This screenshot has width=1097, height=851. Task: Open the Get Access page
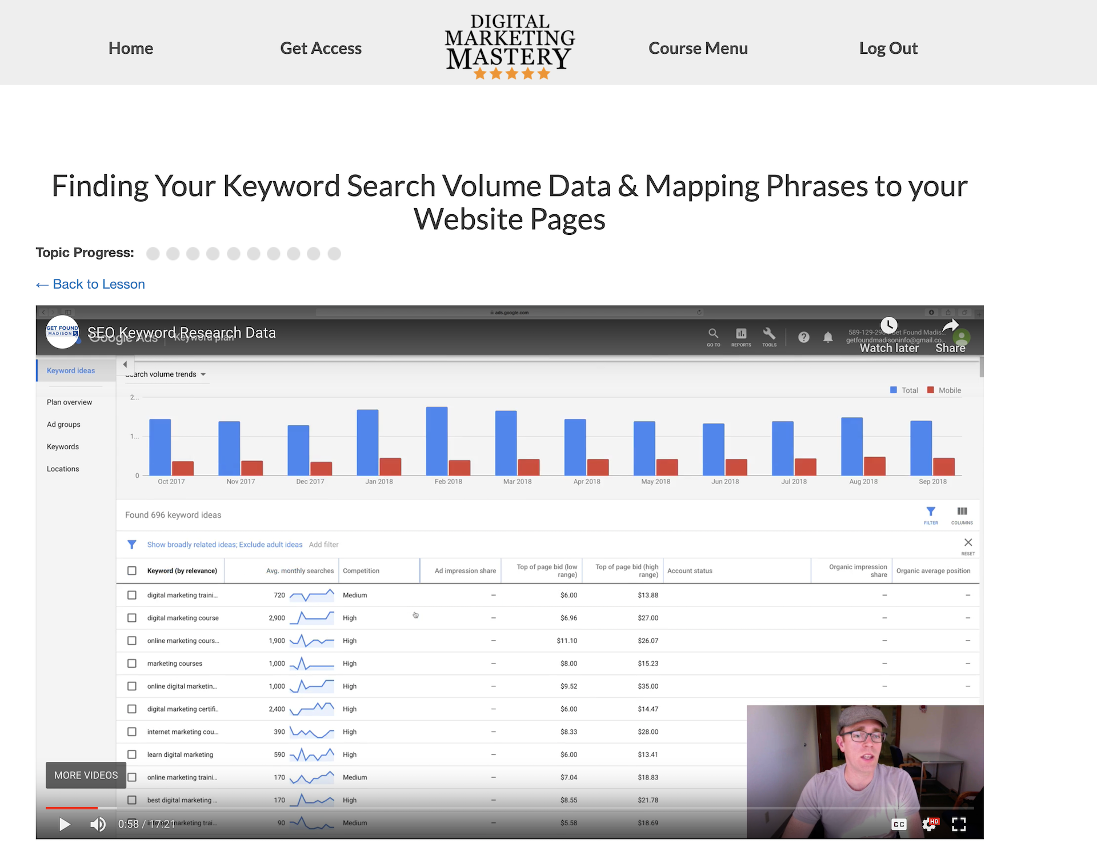click(321, 48)
